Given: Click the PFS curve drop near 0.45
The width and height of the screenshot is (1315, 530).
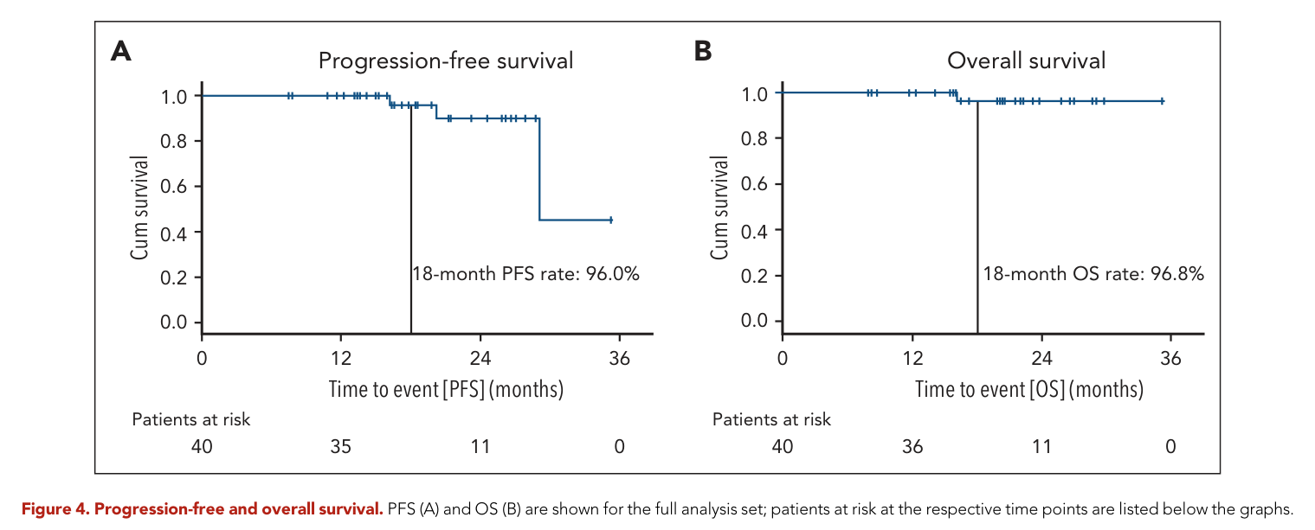Looking at the screenshot, I should point(539,169).
